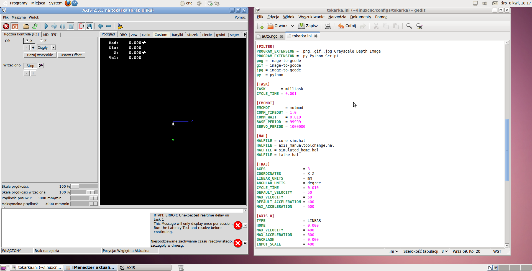Toggle optional stop M1 in AXIS toolbar
The image size is (532, 271).
(90, 26)
